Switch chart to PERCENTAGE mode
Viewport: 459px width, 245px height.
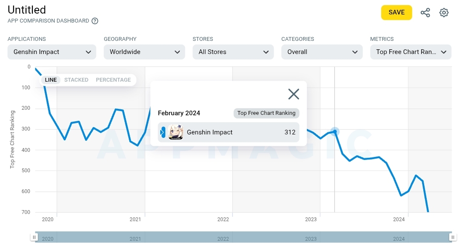[113, 80]
